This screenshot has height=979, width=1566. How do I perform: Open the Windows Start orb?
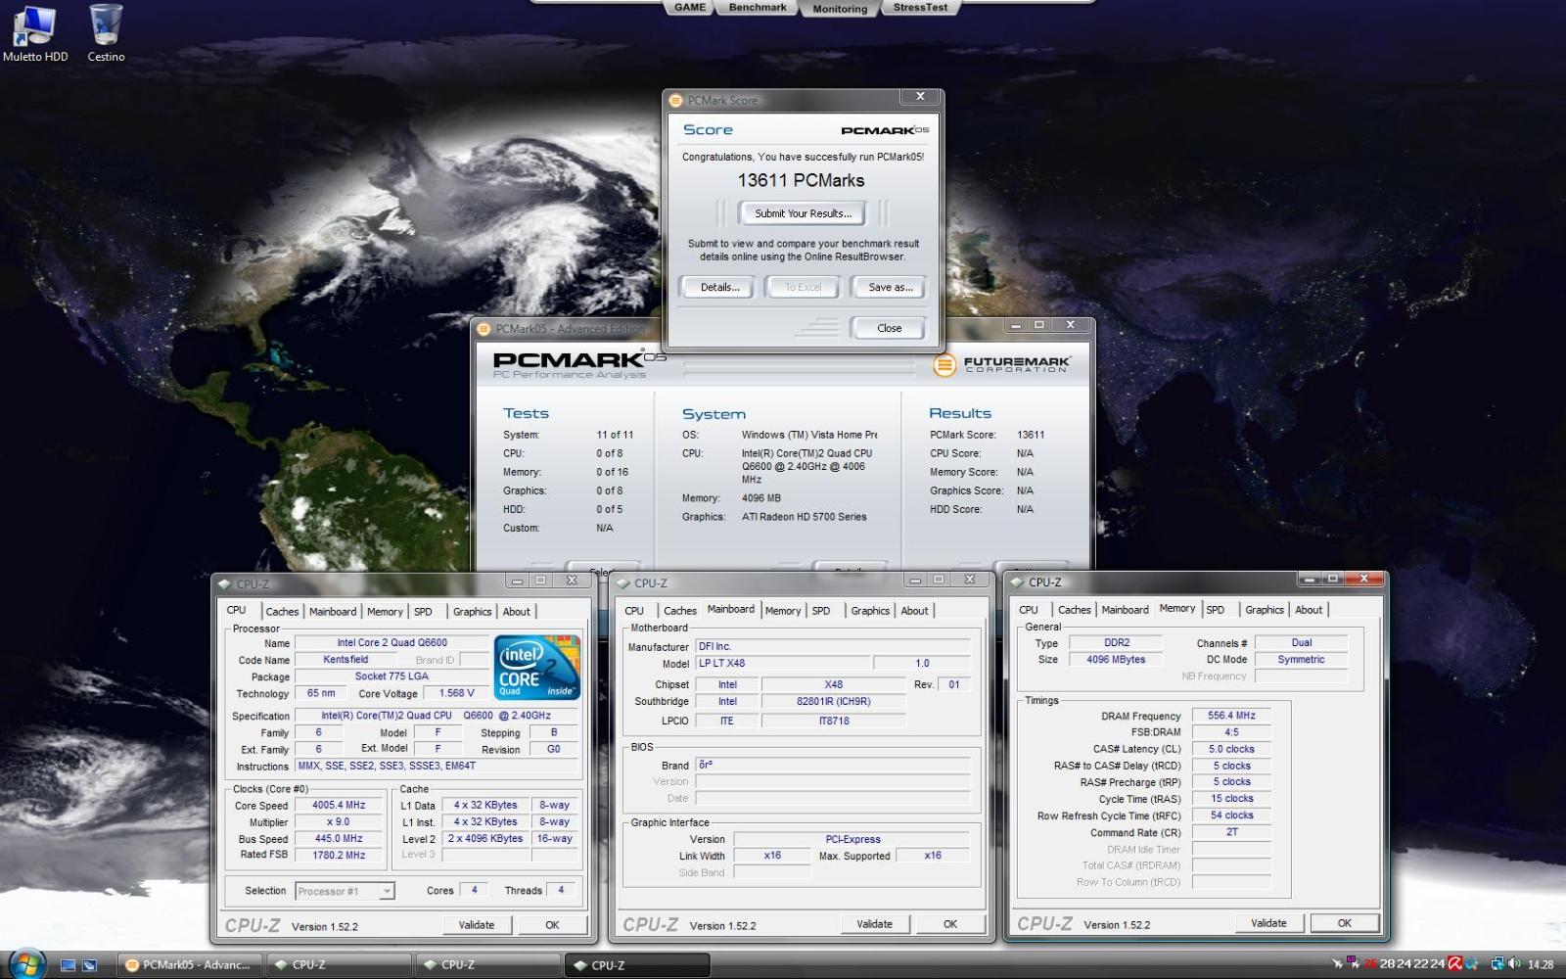(25, 964)
